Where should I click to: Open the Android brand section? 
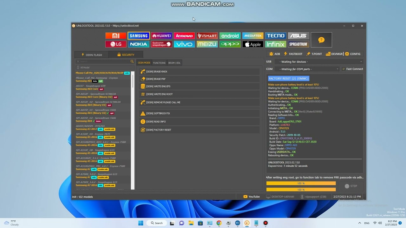pos(230,36)
